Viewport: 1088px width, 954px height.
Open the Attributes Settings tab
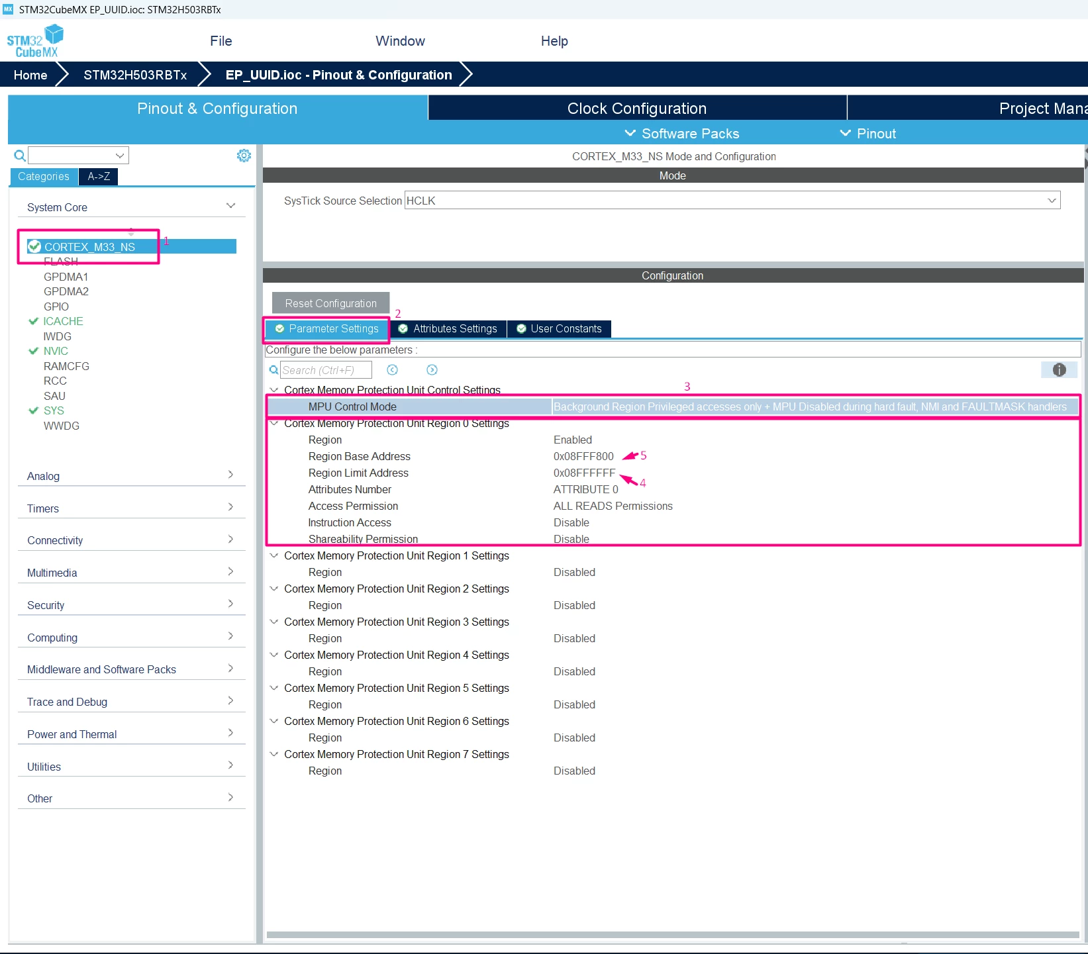tap(448, 329)
